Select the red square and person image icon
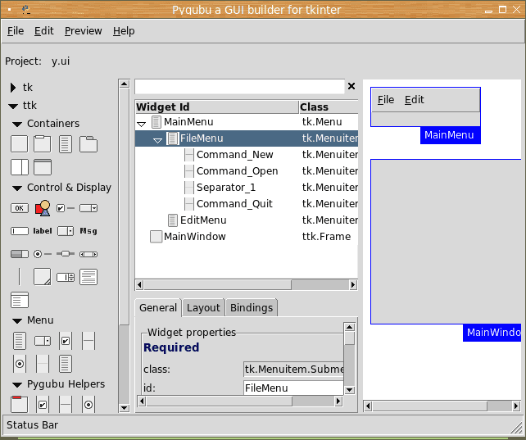This screenshot has width=526, height=440. pyautogui.click(x=43, y=208)
